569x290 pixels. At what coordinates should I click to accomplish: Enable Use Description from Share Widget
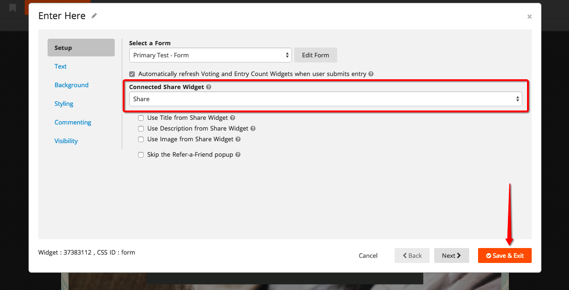(x=141, y=128)
